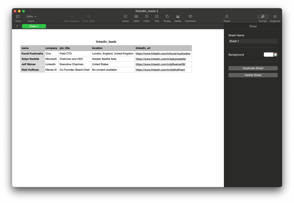
Task: Open the Media toolbar icon
Action: [178, 17]
